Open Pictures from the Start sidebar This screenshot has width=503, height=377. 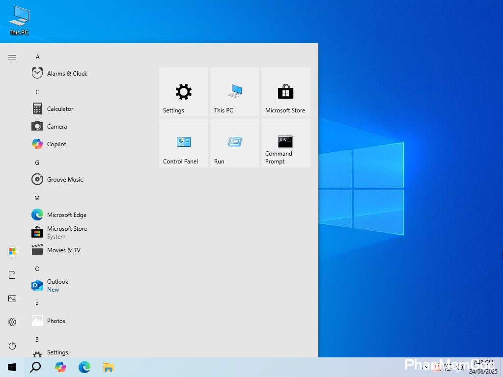(x=12, y=298)
